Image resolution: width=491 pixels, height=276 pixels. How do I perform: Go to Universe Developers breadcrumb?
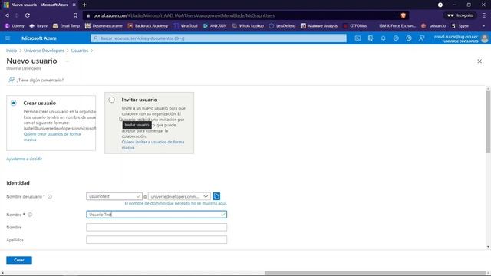(44, 51)
